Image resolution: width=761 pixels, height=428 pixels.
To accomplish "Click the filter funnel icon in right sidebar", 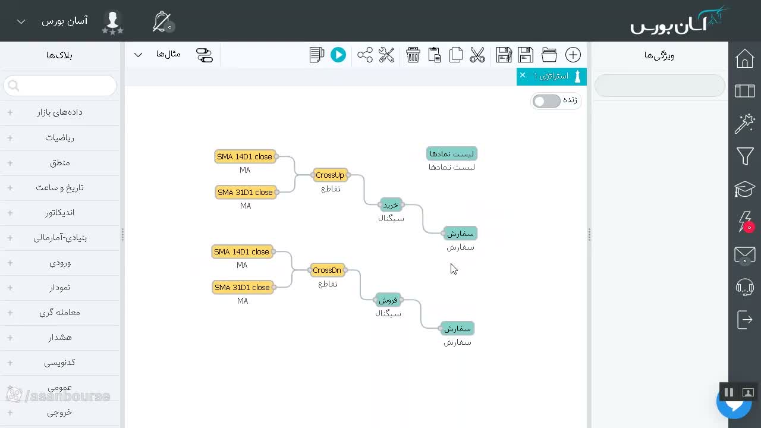I will [745, 156].
